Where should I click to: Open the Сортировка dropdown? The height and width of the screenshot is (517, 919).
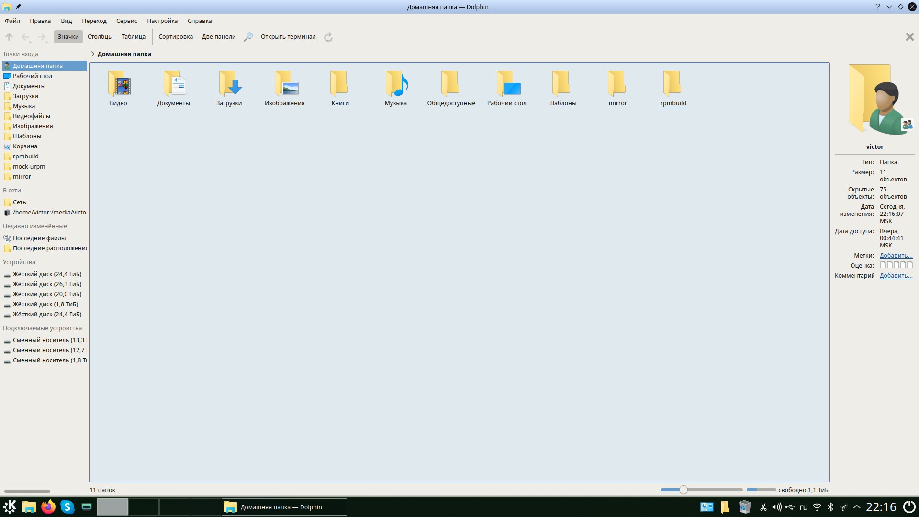point(176,37)
